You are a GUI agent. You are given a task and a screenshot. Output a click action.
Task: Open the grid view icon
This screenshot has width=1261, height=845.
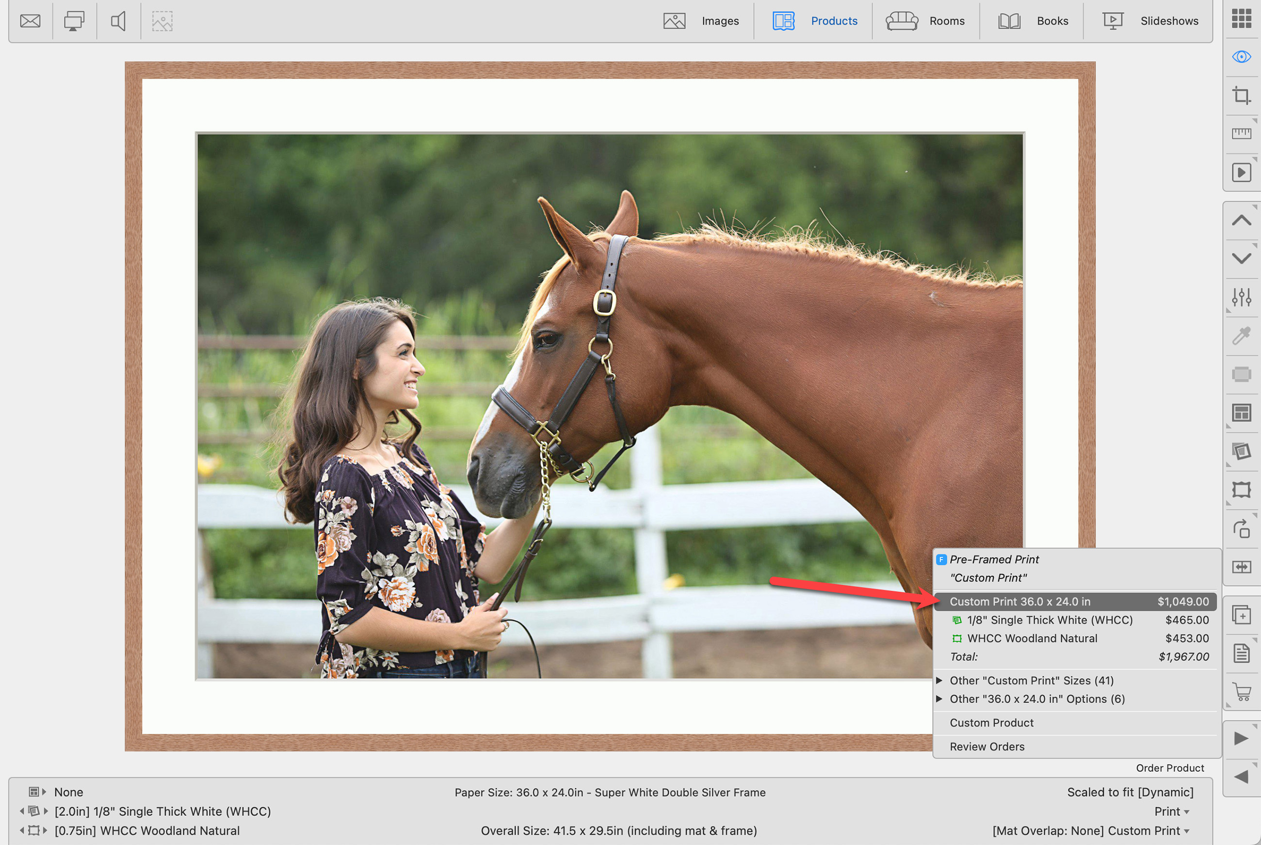point(1241,18)
